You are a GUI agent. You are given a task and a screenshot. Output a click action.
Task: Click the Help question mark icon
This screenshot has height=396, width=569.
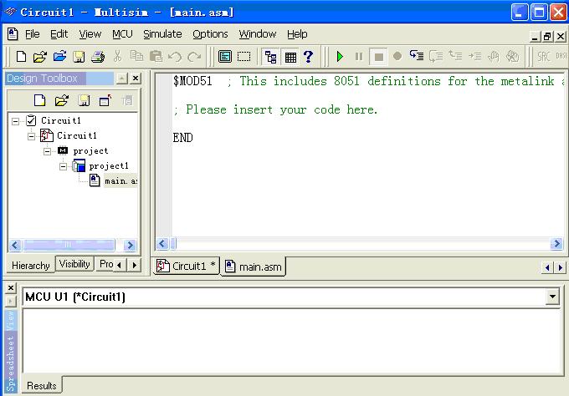point(309,57)
